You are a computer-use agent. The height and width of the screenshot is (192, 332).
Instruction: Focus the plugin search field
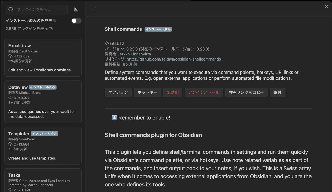coord(41,10)
